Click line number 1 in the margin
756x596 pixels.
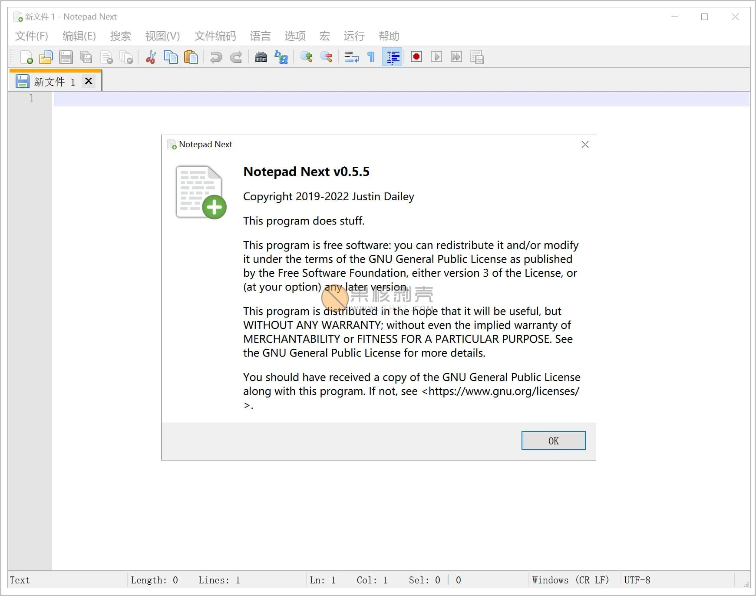tap(31, 98)
